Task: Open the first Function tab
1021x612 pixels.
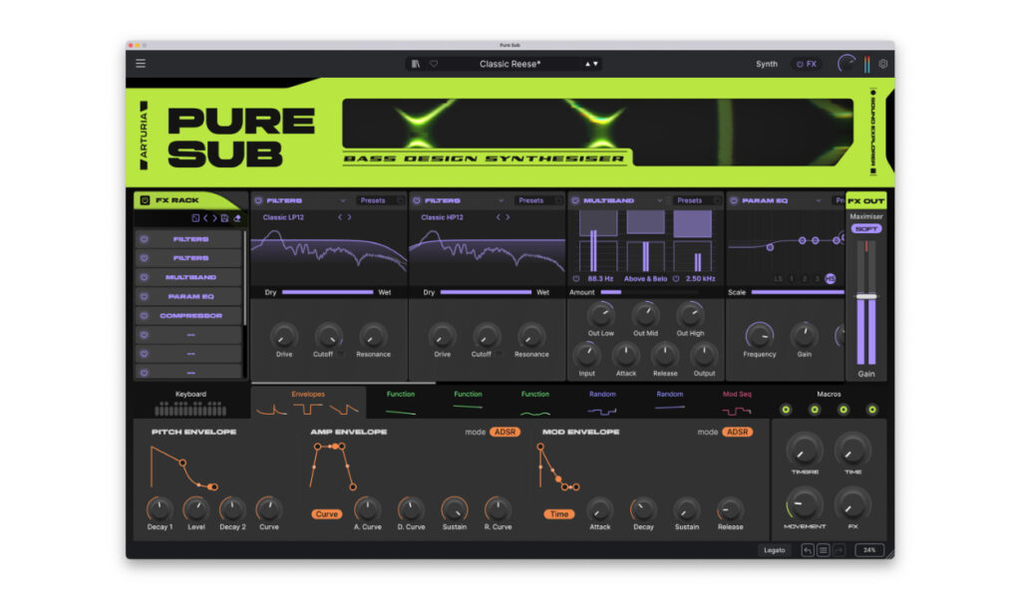Action: click(401, 403)
